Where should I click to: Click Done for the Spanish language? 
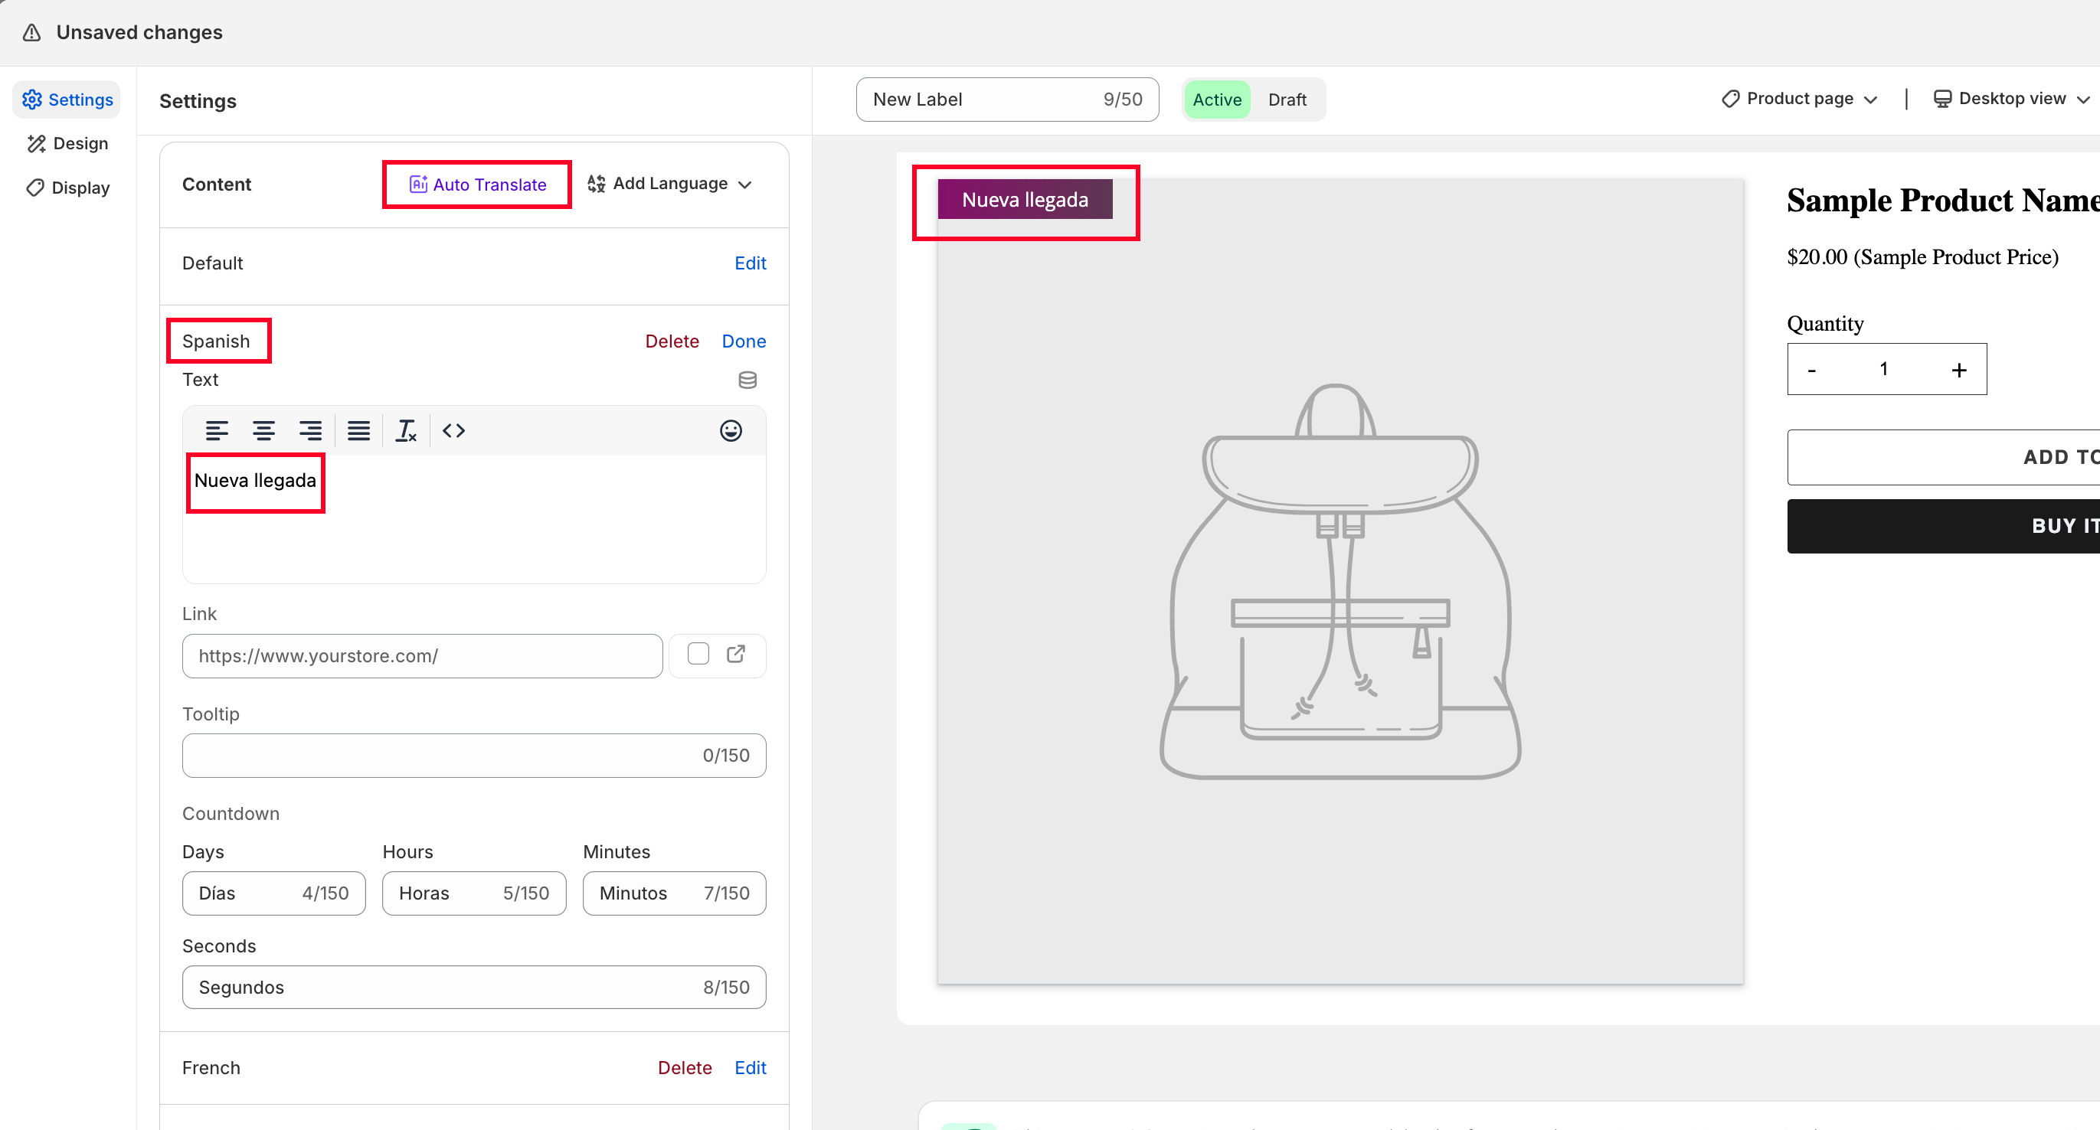click(x=744, y=341)
